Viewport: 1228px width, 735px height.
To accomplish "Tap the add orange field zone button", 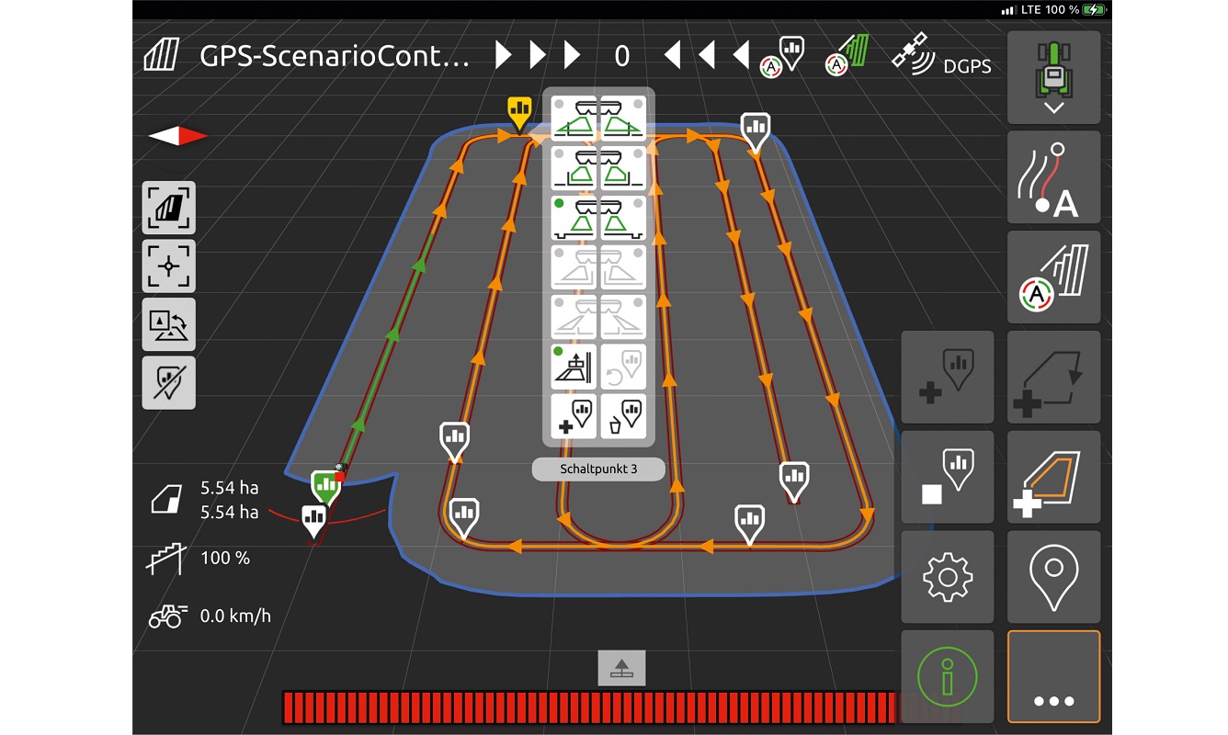I will (x=1053, y=477).
